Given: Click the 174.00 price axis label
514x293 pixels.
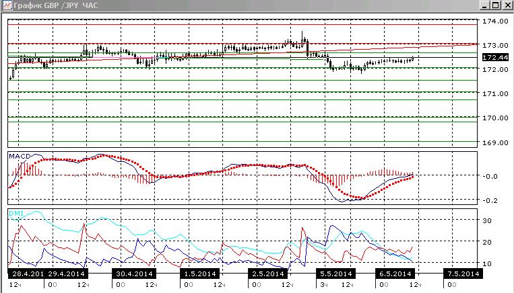Looking at the screenshot, I should point(495,22).
